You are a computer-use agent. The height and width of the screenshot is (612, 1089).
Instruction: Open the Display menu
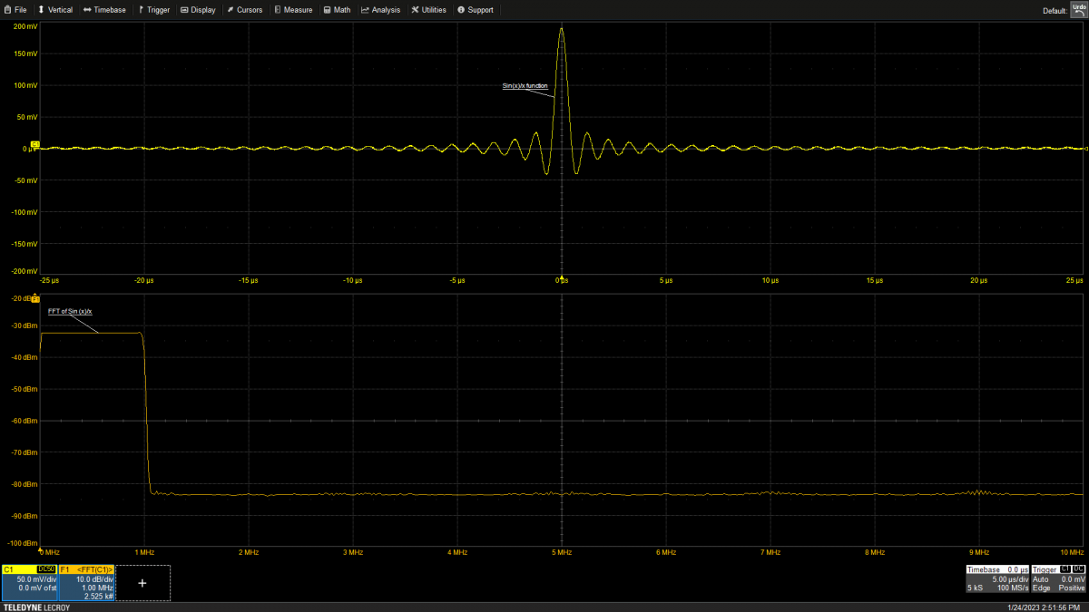point(198,10)
